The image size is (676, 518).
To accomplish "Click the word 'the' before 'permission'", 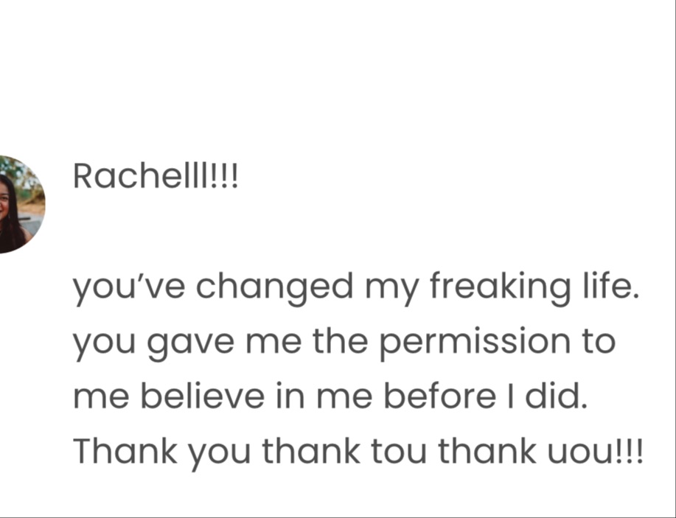I will (x=340, y=340).
